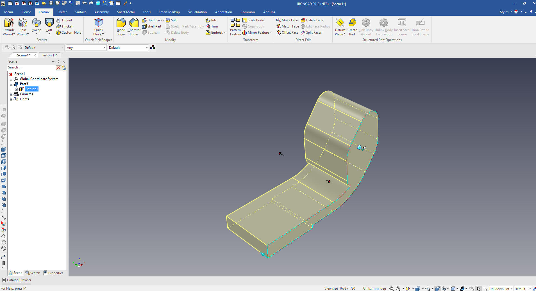536x291 pixels.
Task: Click the Scale Body tool
Action: pos(253,20)
